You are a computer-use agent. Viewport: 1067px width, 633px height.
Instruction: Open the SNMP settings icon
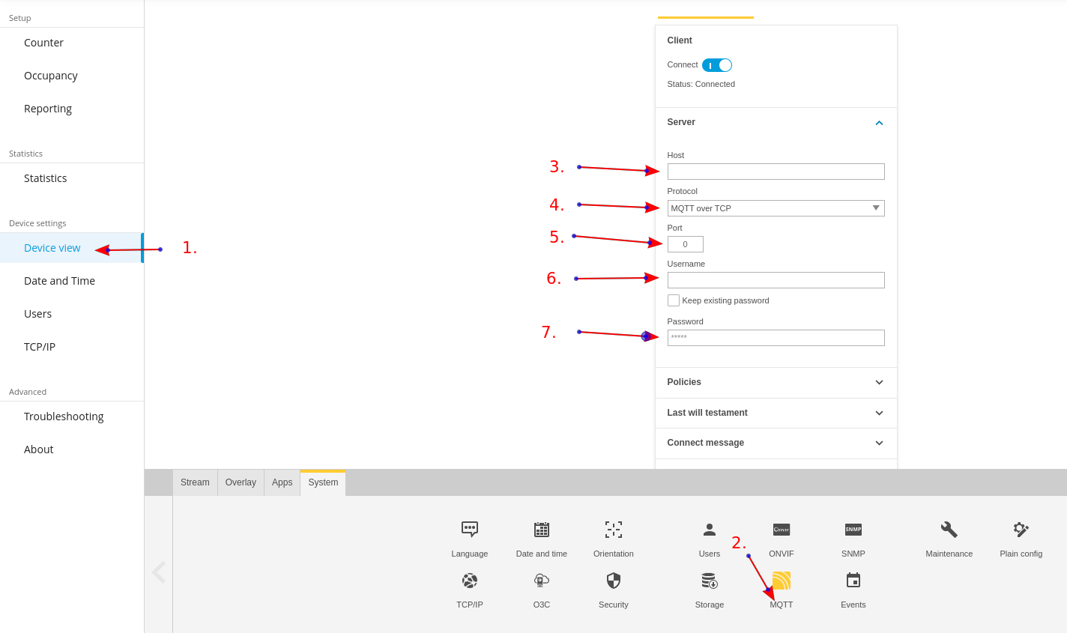coord(853,530)
